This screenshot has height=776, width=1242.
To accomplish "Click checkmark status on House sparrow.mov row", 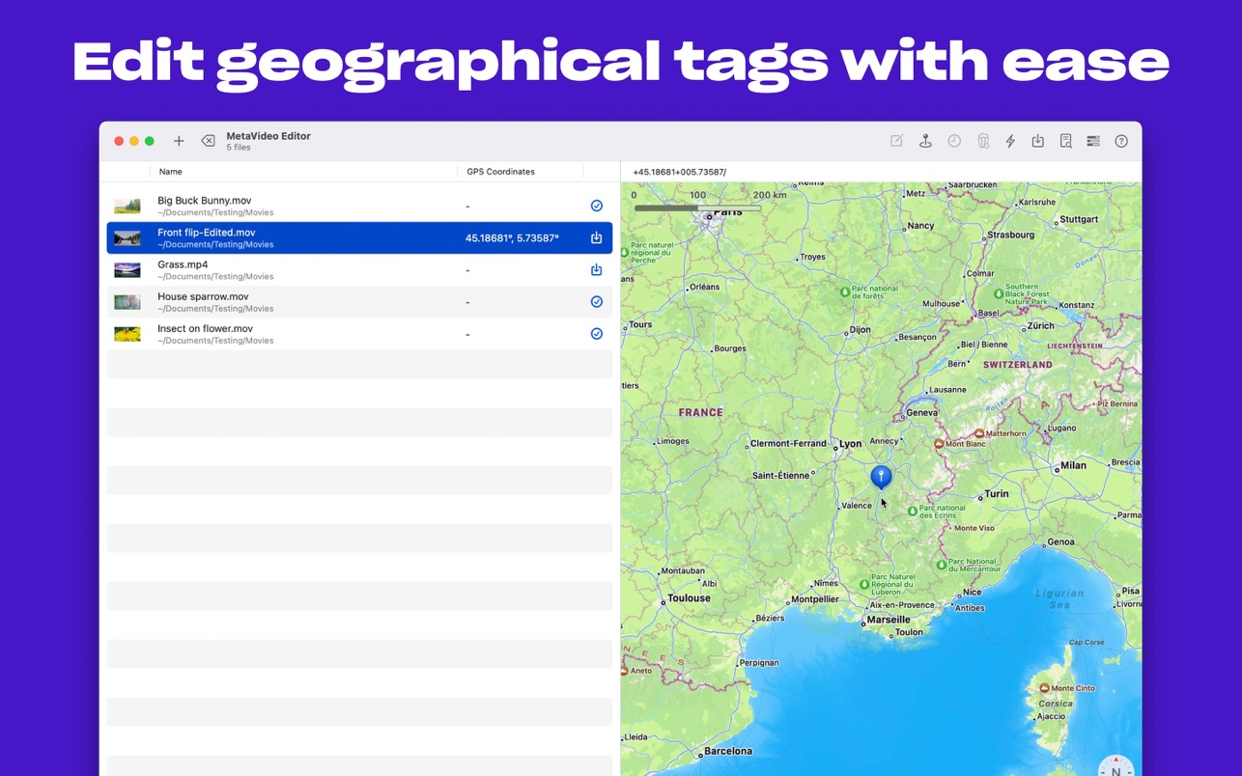I will (596, 302).
